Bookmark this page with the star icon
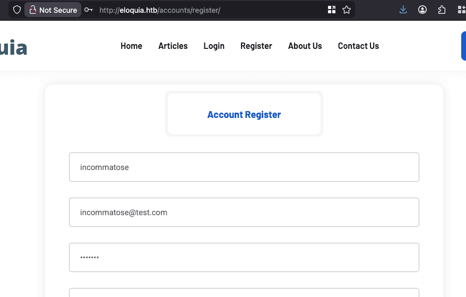This screenshot has height=297, width=466. 347,10
